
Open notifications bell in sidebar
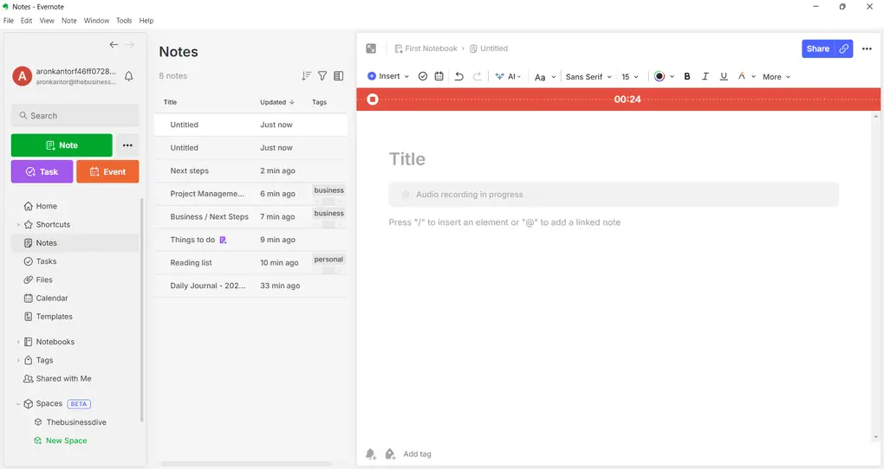[128, 76]
